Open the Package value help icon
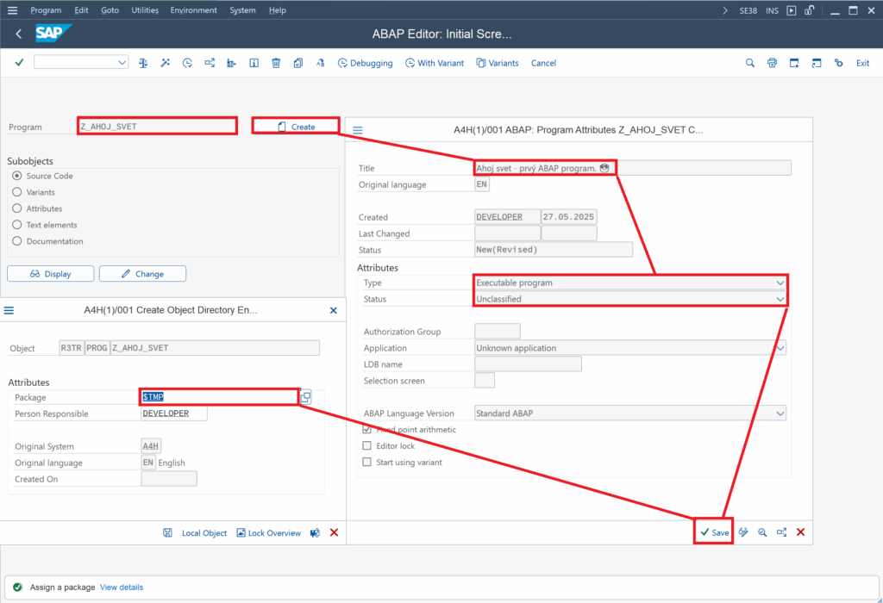 click(306, 397)
